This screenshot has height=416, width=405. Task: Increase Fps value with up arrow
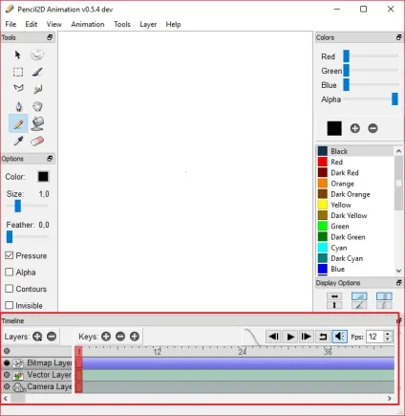tap(388, 334)
